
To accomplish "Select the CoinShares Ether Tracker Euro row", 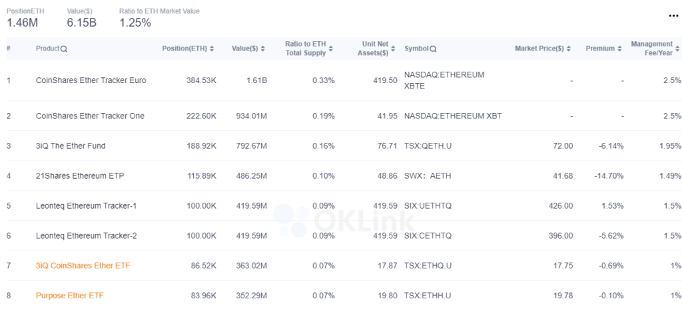I will tap(341, 80).
